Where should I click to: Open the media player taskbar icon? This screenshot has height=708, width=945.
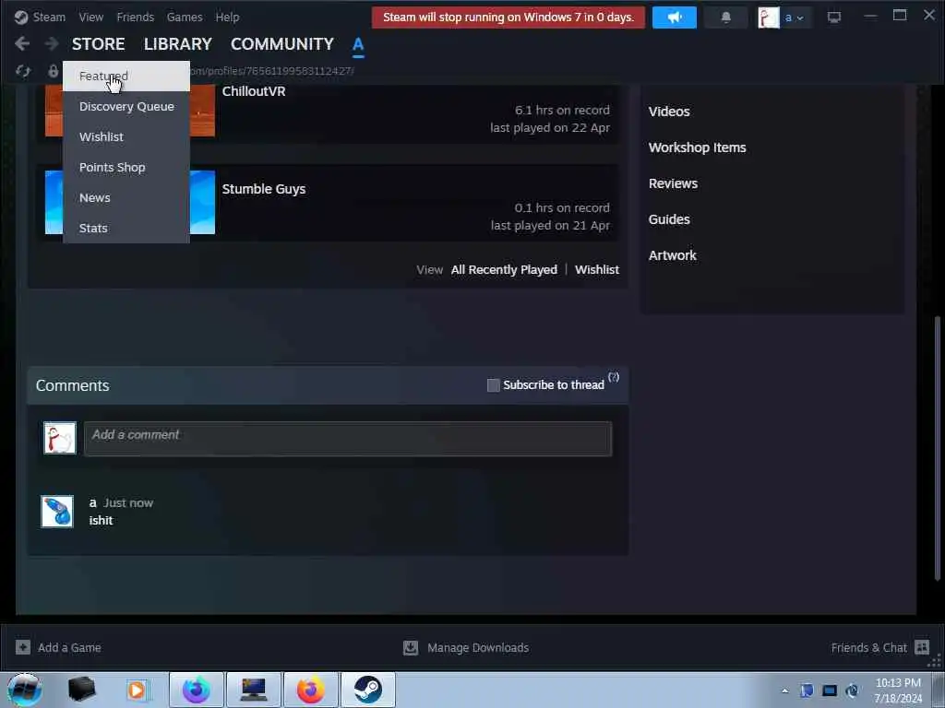[x=137, y=690]
